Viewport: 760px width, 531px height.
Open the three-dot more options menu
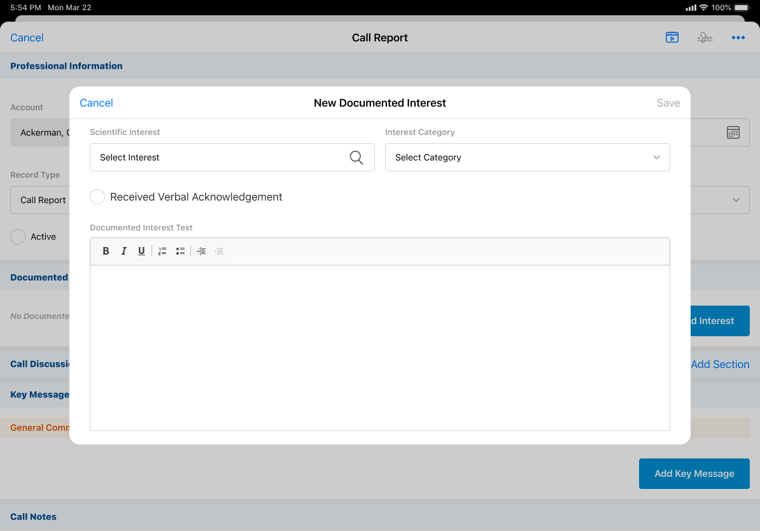738,38
